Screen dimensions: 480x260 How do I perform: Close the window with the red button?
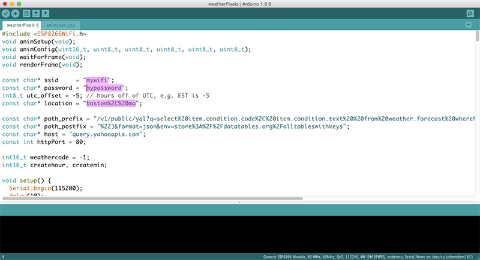click(x=6, y=4)
